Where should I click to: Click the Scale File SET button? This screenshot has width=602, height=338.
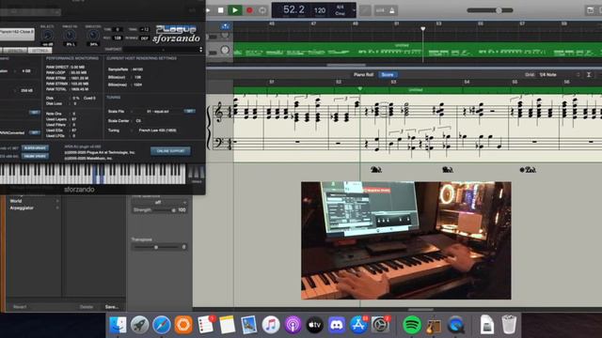[x=189, y=111]
